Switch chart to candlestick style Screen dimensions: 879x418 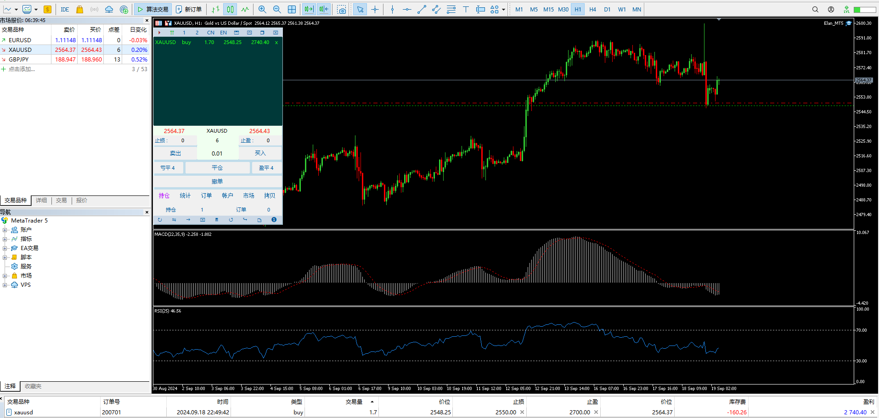pyautogui.click(x=230, y=9)
